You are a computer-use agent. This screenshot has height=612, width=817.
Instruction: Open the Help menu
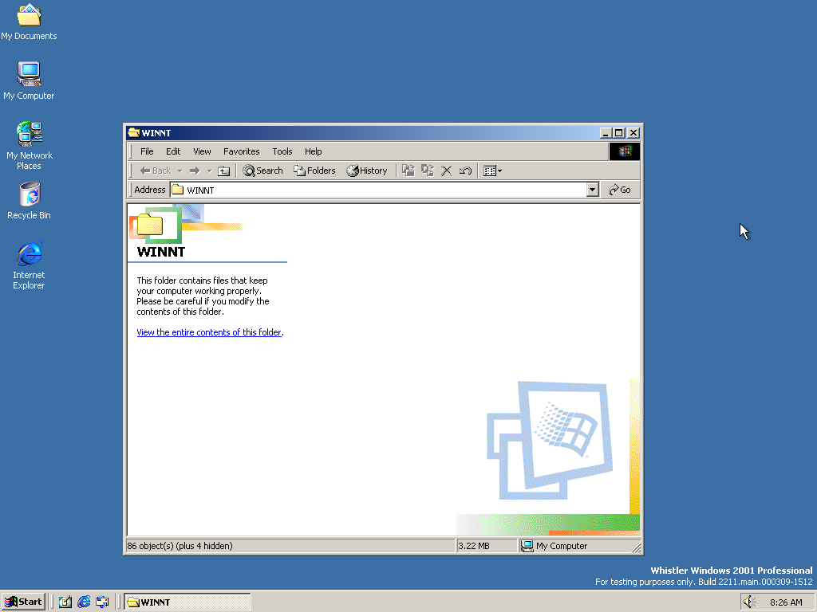[x=313, y=151]
